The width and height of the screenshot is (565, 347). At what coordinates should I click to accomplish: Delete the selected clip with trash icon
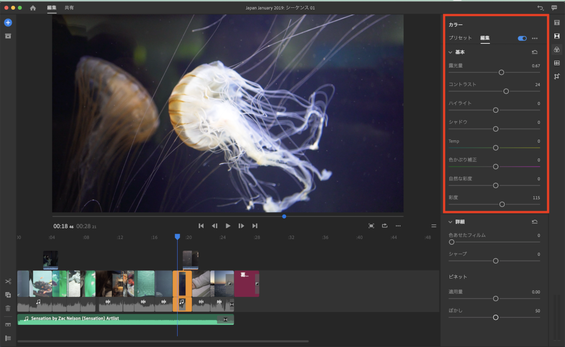pyautogui.click(x=8, y=308)
